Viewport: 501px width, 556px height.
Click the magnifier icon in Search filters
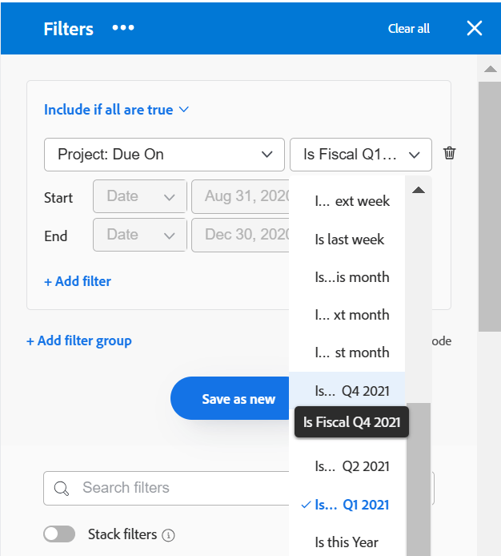[62, 488]
